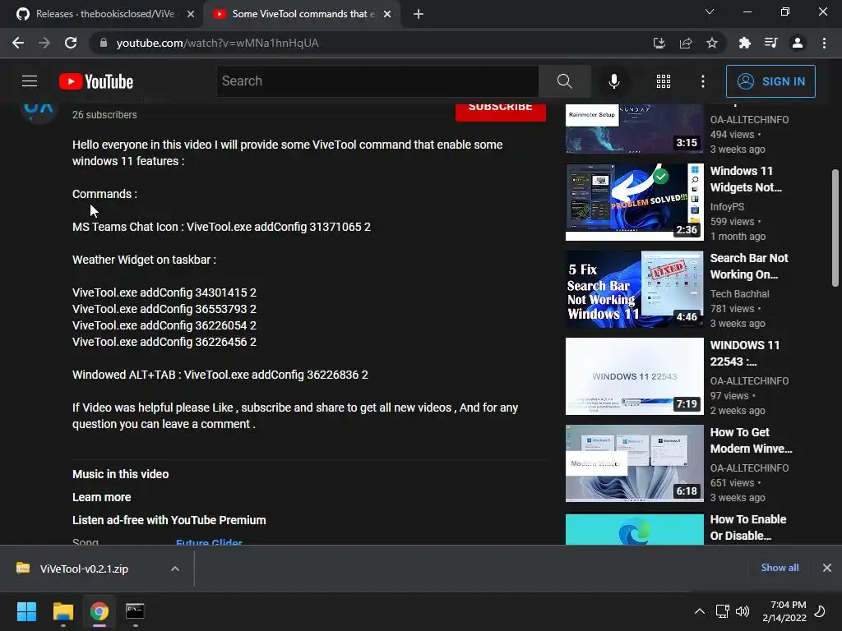
Task: Expand the ViVeTool download options chevron
Action: tap(175, 569)
